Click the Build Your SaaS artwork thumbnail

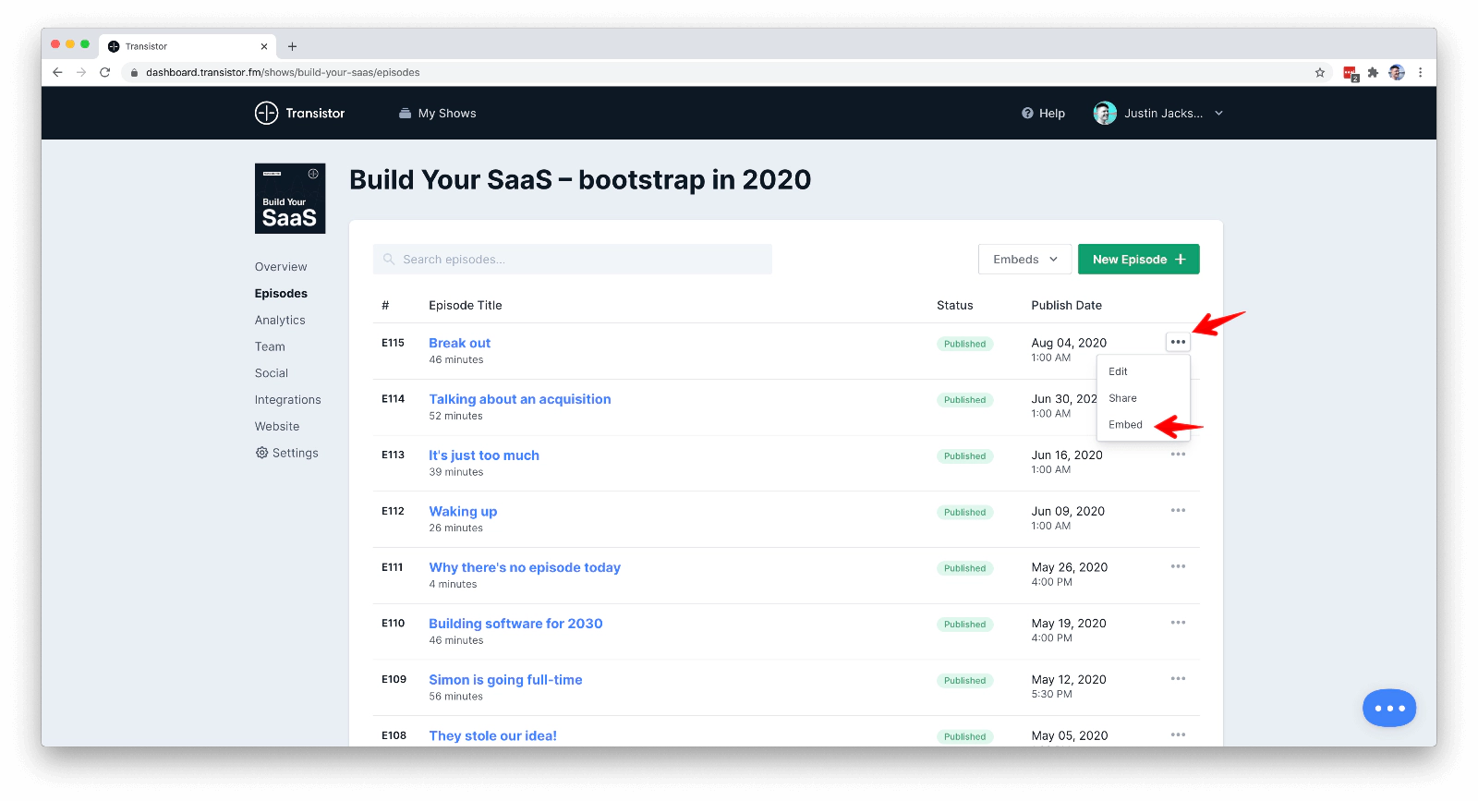(x=290, y=199)
